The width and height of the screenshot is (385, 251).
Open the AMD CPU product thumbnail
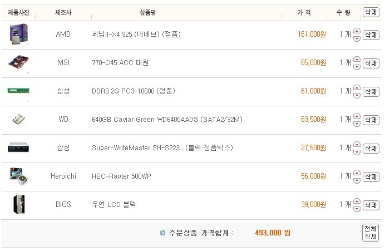[x=19, y=34]
